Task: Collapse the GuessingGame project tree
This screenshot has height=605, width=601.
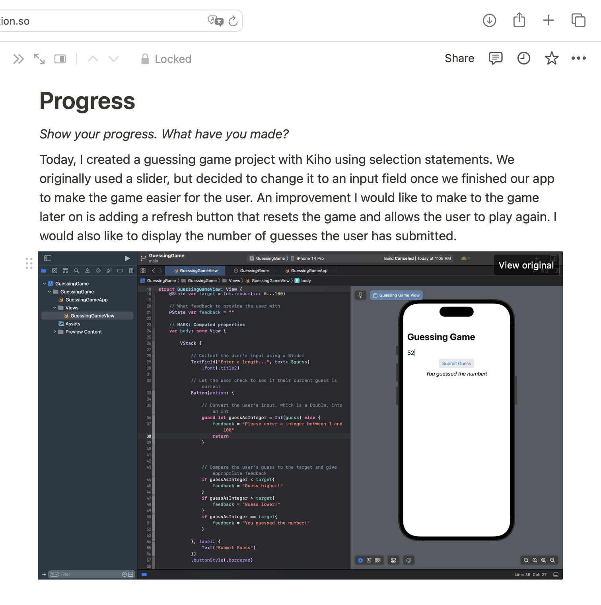Action: pyautogui.click(x=45, y=283)
